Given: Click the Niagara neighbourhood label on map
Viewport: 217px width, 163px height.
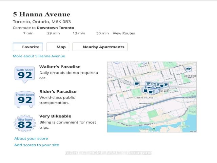Looking at the screenshot, I should coord(188,98).
